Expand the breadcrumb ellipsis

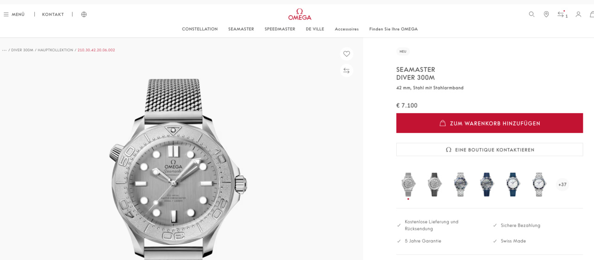(4, 50)
